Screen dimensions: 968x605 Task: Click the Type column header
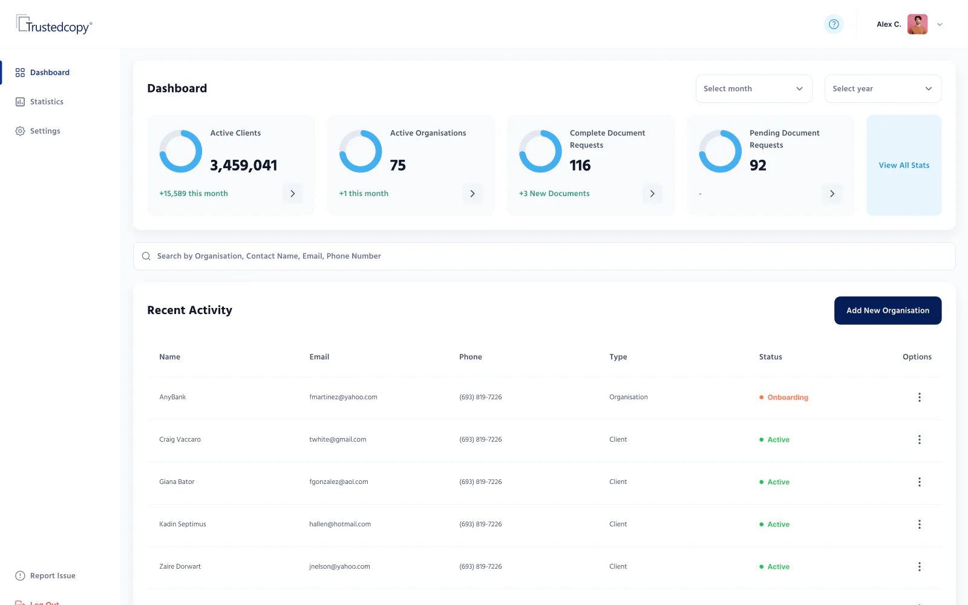tap(618, 357)
